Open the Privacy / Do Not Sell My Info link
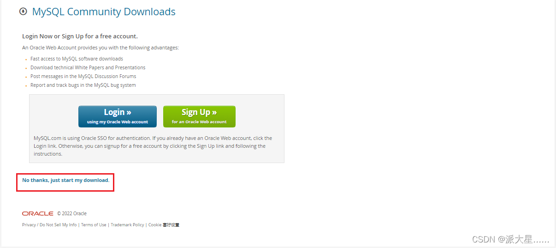The height and width of the screenshot is (248, 556). (49, 225)
